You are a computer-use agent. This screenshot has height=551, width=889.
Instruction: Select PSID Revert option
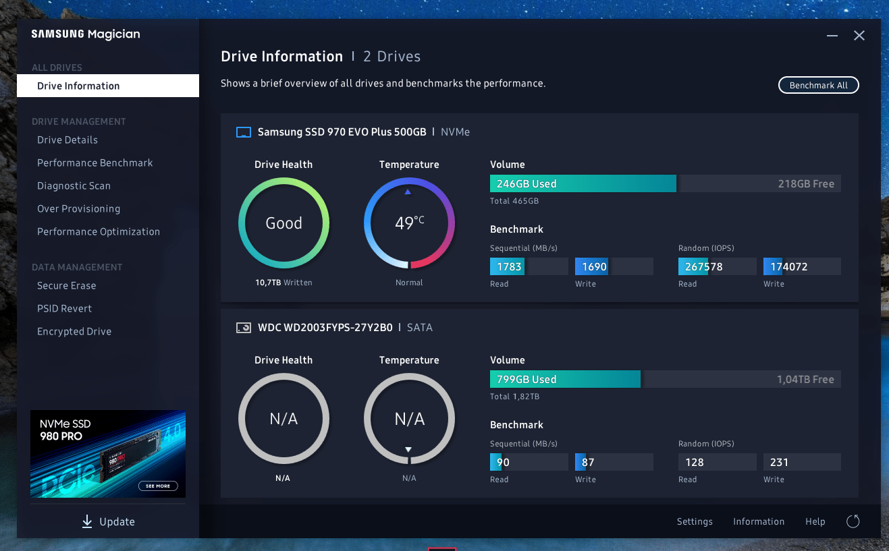click(64, 308)
